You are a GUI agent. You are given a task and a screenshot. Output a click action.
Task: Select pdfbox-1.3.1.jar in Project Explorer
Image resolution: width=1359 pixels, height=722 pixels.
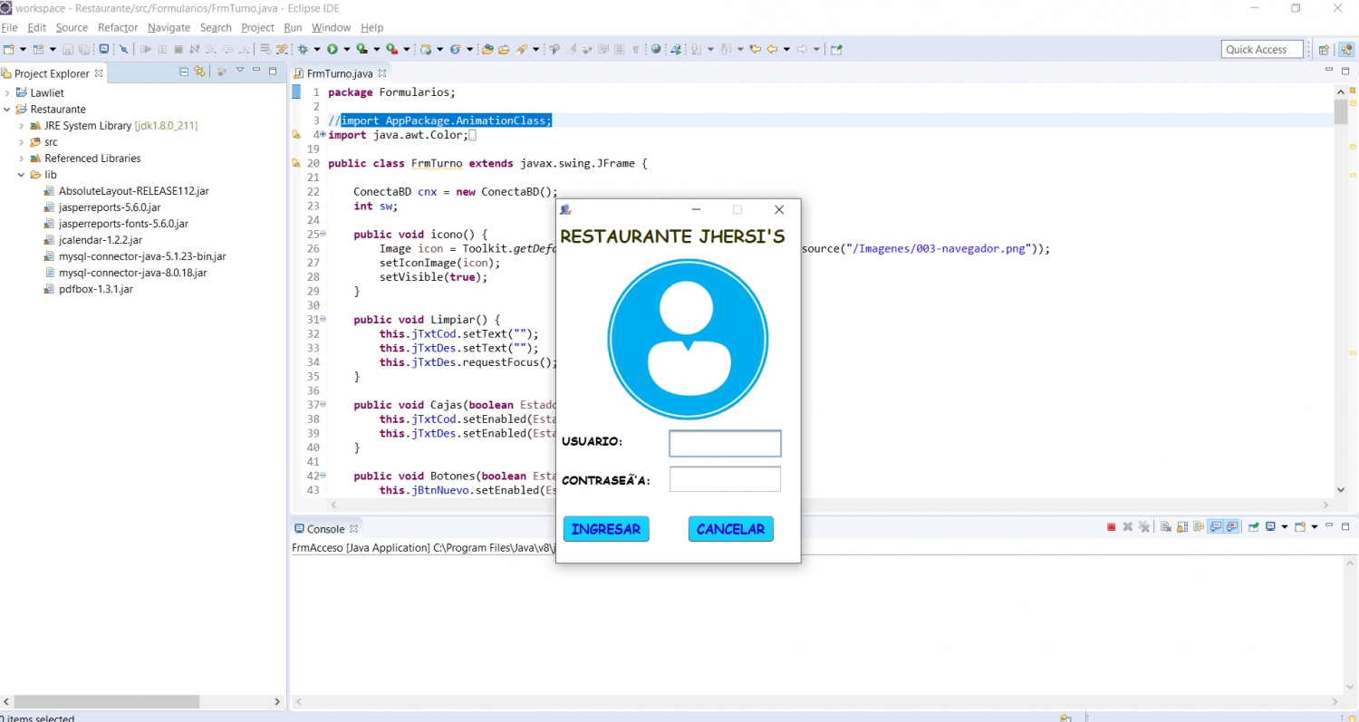95,289
